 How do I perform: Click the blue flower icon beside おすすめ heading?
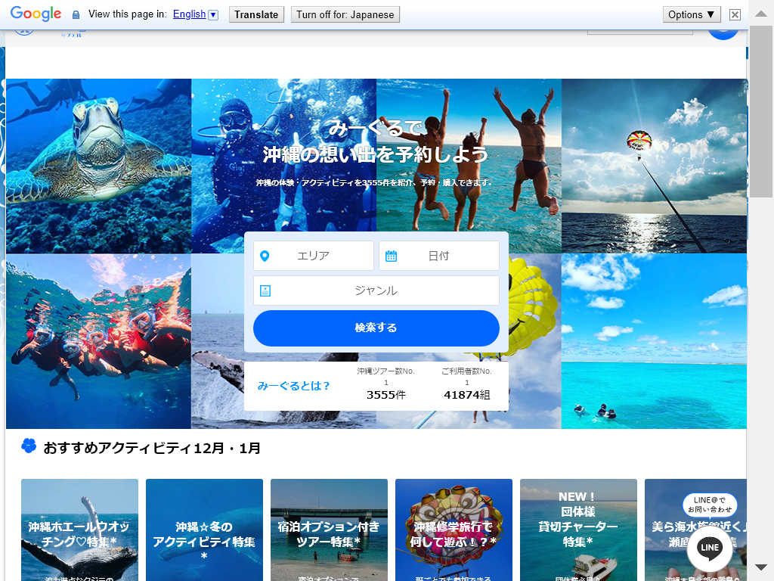coord(29,446)
